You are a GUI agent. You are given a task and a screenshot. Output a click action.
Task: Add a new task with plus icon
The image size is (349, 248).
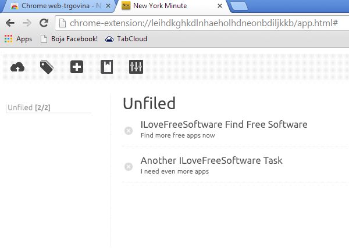(77, 67)
